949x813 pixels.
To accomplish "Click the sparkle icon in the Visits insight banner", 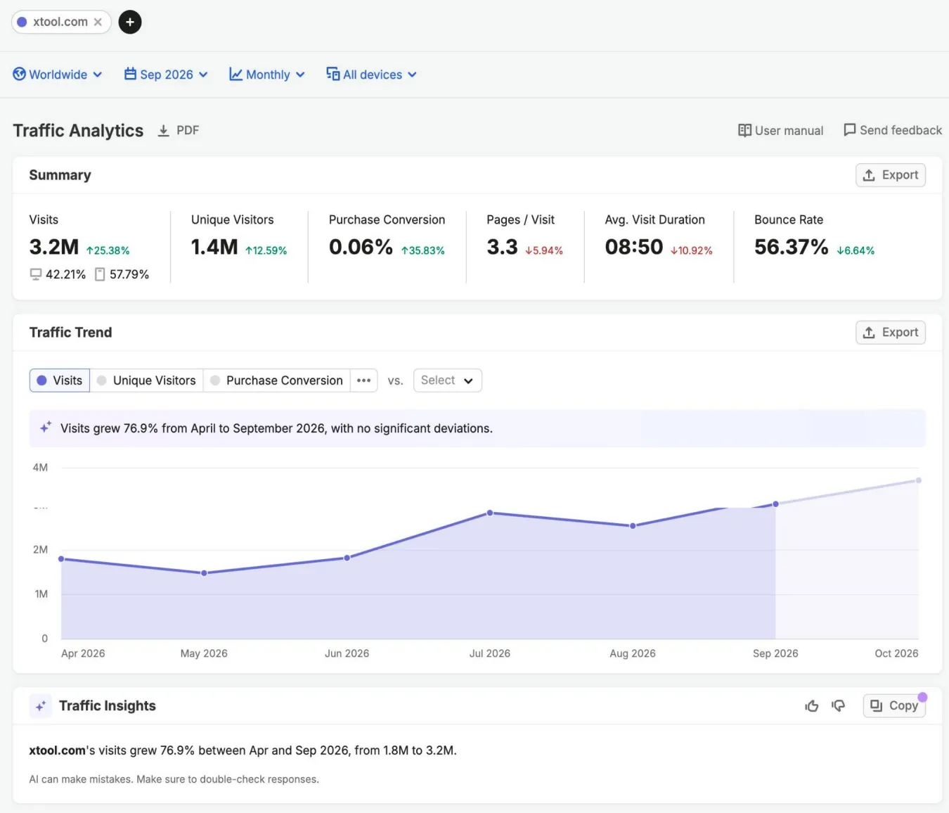I will tap(46, 428).
